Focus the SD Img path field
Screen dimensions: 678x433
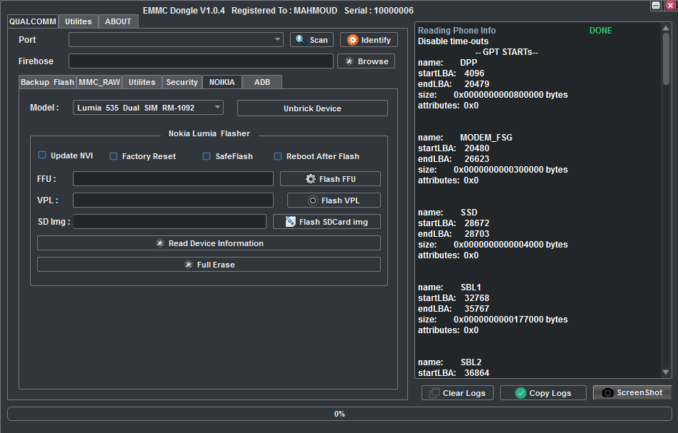[x=169, y=221]
